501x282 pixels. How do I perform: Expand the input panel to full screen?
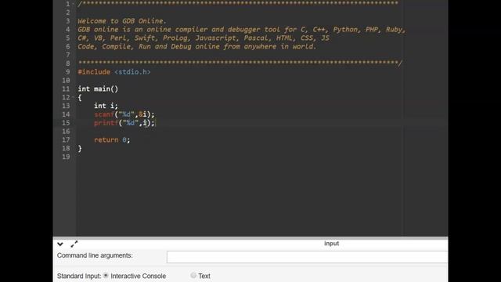[x=74, y=244]
